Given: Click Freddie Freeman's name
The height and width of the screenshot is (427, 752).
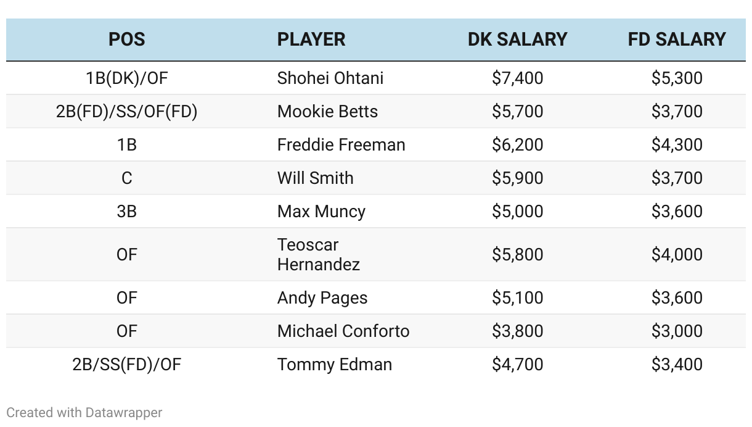Looking at the screenshot, I should tap(341, 145).
